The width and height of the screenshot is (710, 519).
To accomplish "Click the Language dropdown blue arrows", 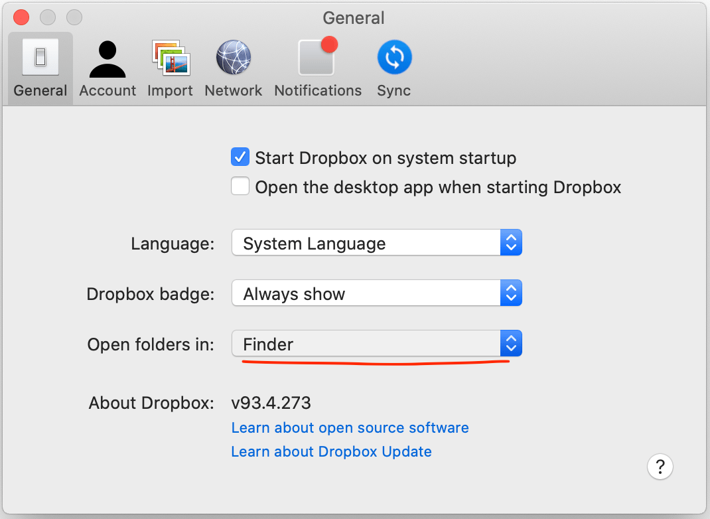I will pyautogui.click(x=511, y=242).
